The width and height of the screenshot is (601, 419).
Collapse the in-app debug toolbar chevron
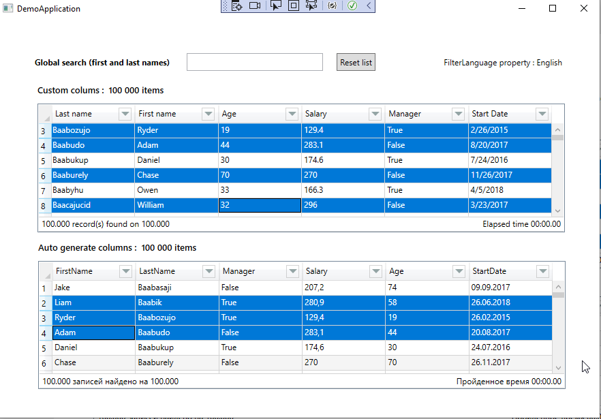(368, 6)
